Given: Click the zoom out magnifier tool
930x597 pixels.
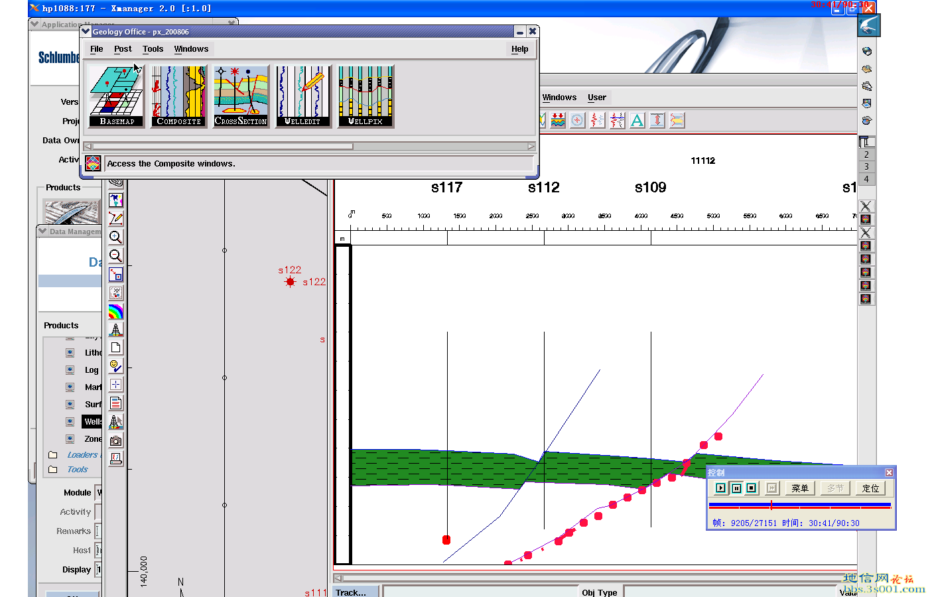Looking at the screenshot, I should (x=115, y=255).
